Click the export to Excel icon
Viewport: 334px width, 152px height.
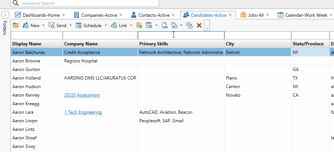189,26
